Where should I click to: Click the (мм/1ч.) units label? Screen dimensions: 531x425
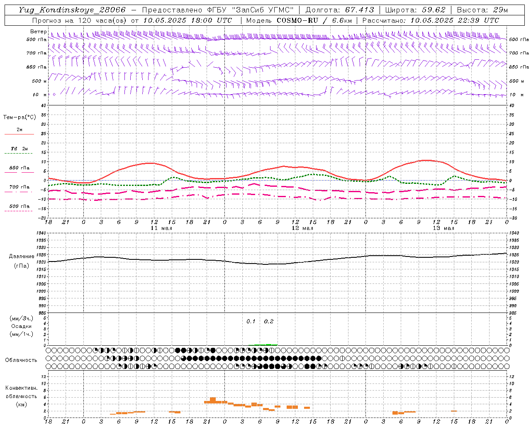point(21,334)
